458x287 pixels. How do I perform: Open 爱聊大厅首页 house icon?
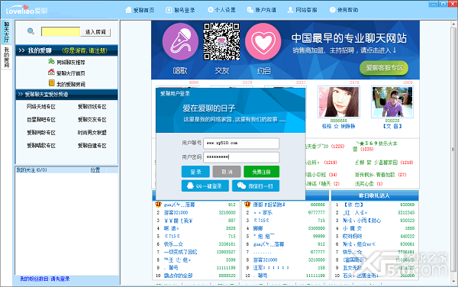[x=51, y=72]
